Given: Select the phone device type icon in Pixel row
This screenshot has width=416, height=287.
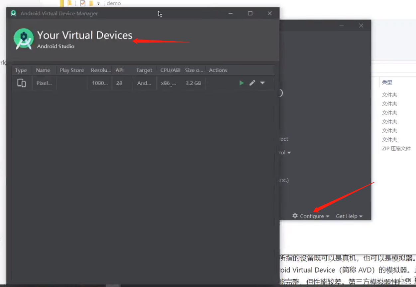Looking at the screenshot, I should [22, 83].
